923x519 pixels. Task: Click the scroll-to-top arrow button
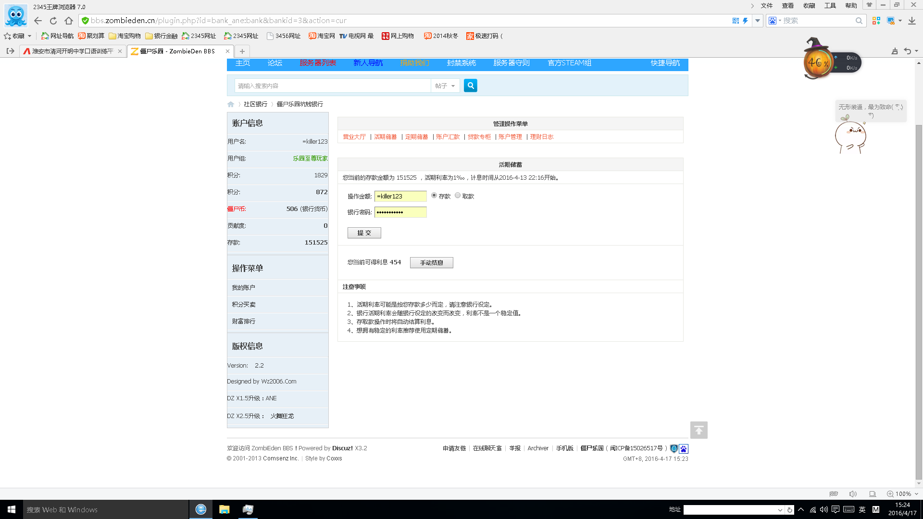pyautogui.click(x=699, y=430)
